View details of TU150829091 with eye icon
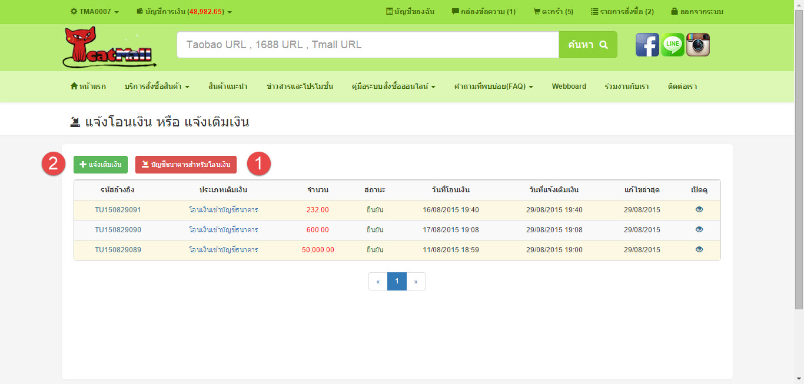 coord(699,209)
